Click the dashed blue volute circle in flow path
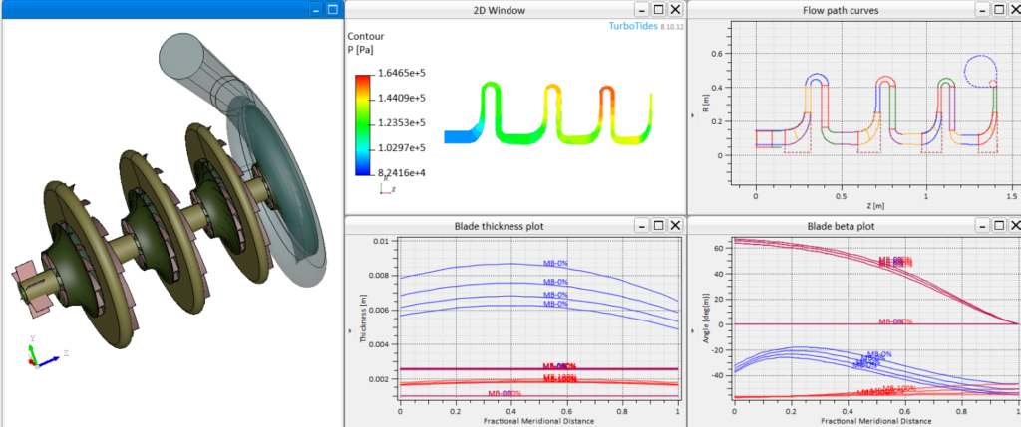 click(x=980, y=70)
